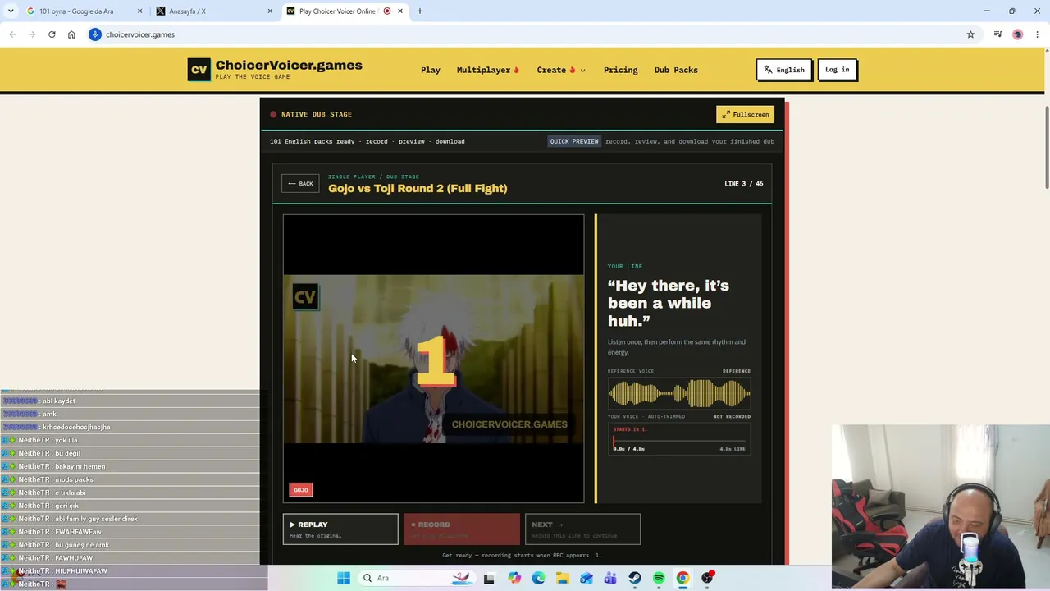Replay the original line audio
1050x591 pixels.
click(x=340, y=529)
